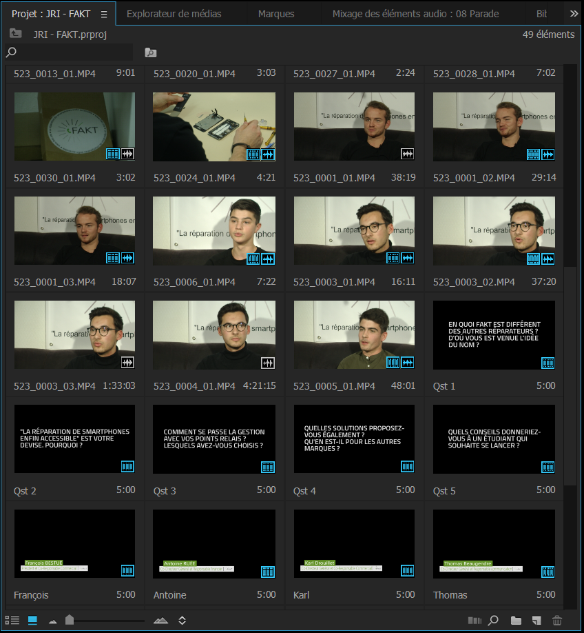Click the JRI - FAKT.prproj project name
This screenshot has width=584, height=633.
point(70,34)
